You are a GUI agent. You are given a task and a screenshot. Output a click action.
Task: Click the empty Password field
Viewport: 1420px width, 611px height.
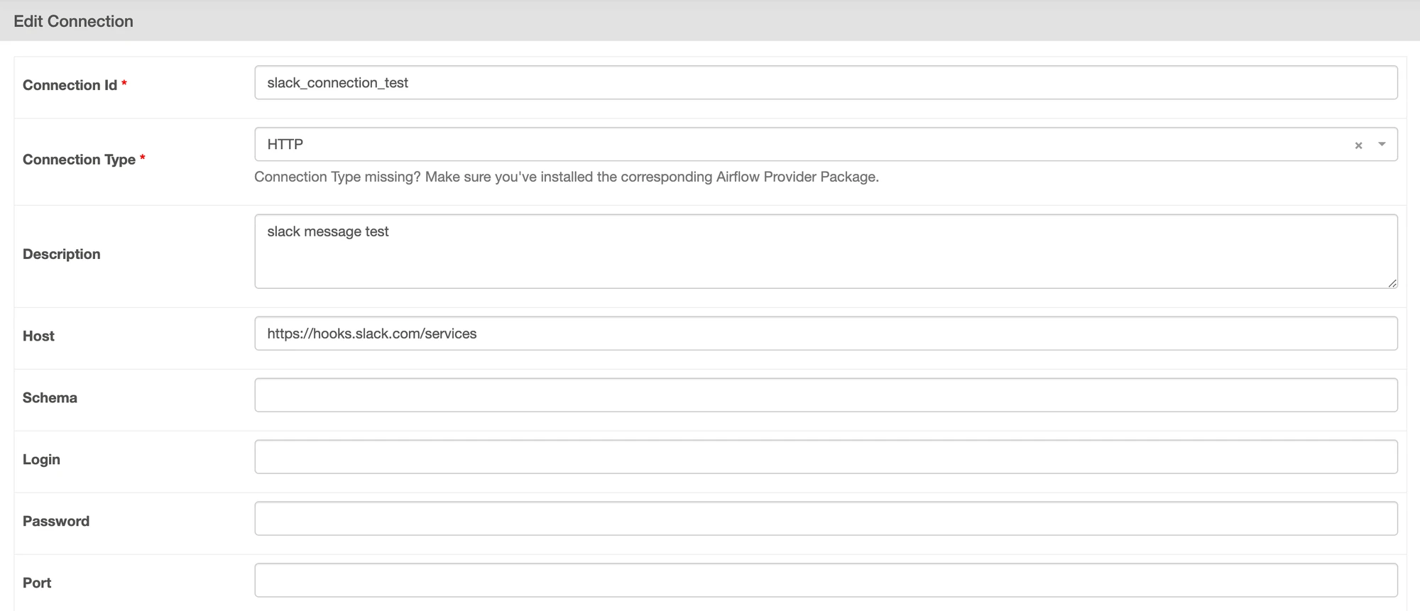click(826, 519)
